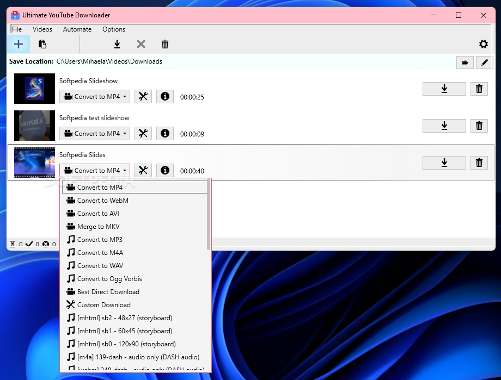Choose Convert to MP3 option
The width and height of the screenshot is (501, 380).
(135, 240)
